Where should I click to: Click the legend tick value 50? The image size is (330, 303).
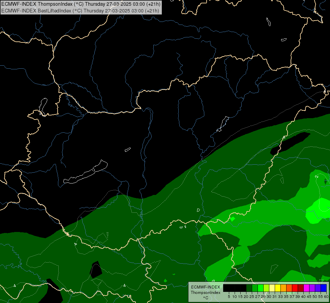point(315,297)
